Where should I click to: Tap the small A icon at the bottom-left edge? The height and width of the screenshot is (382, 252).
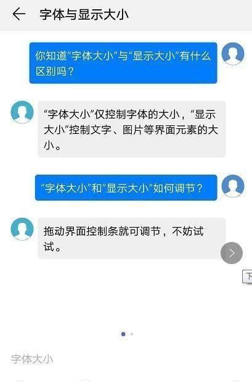21,381
